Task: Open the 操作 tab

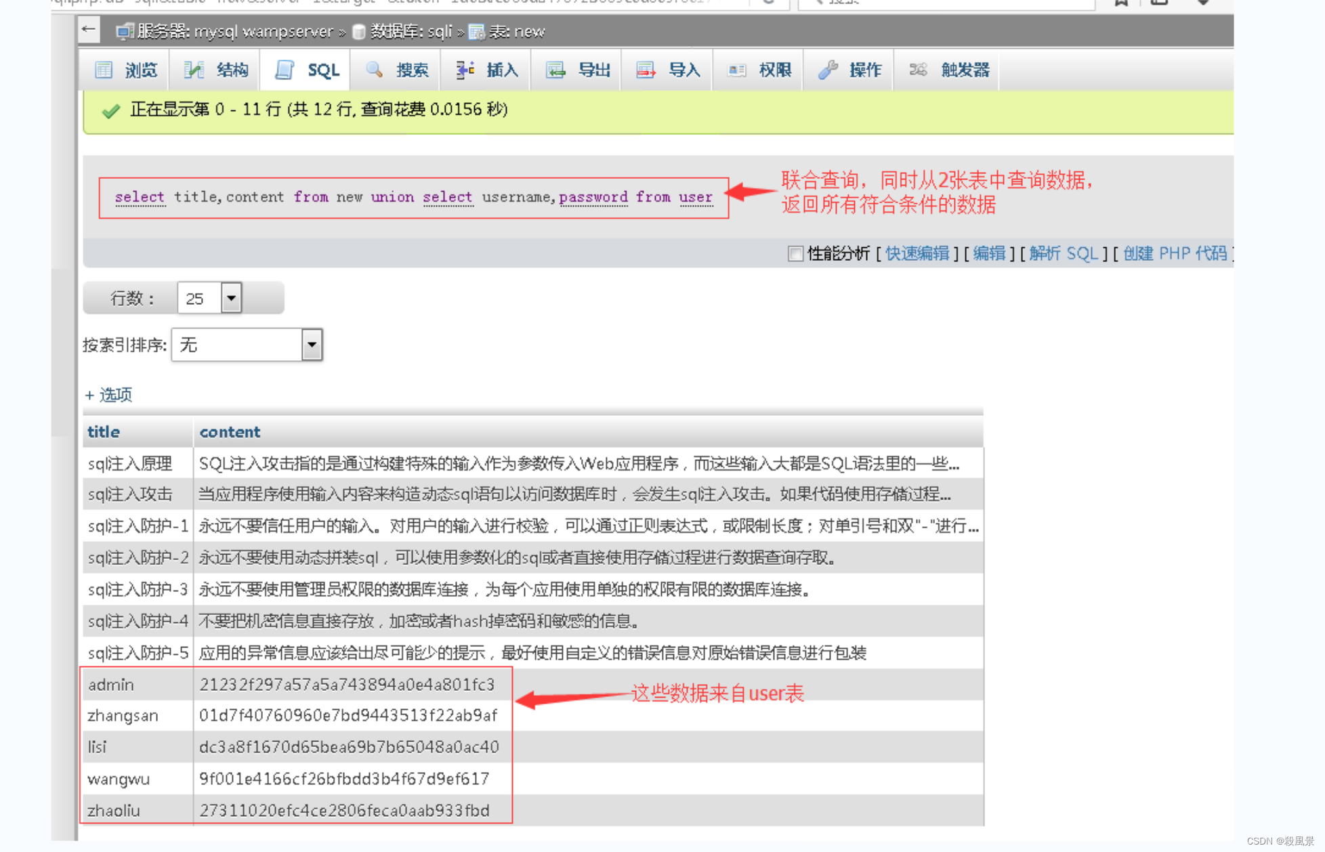Action: tap(848, 69)
